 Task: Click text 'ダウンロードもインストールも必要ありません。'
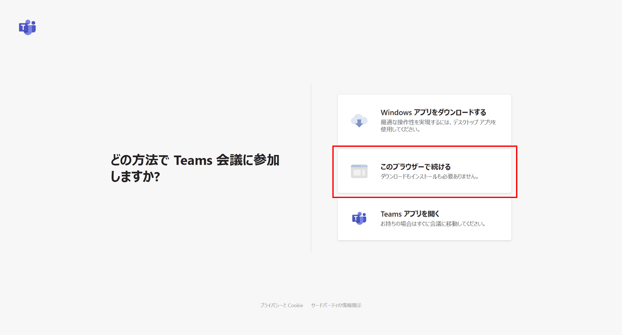[x=429, y=176]
